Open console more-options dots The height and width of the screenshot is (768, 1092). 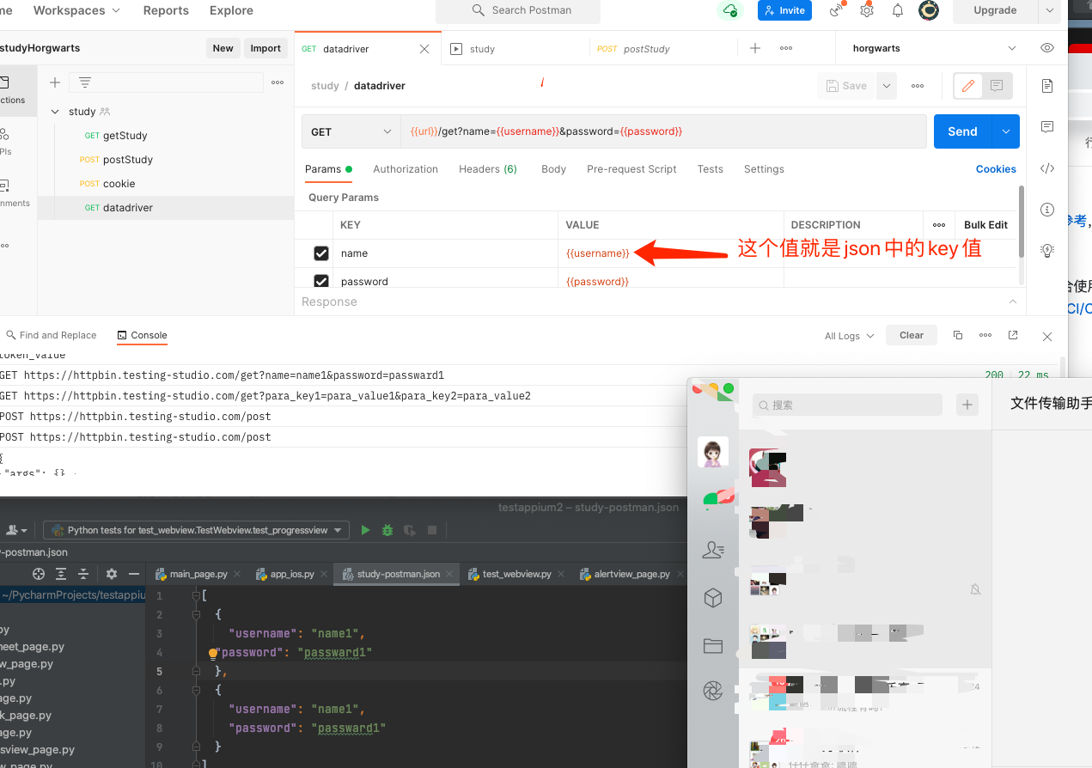[985, 335]
